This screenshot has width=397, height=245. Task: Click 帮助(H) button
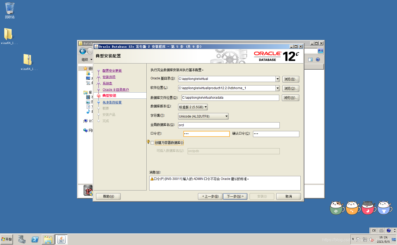tap(108, 196)
